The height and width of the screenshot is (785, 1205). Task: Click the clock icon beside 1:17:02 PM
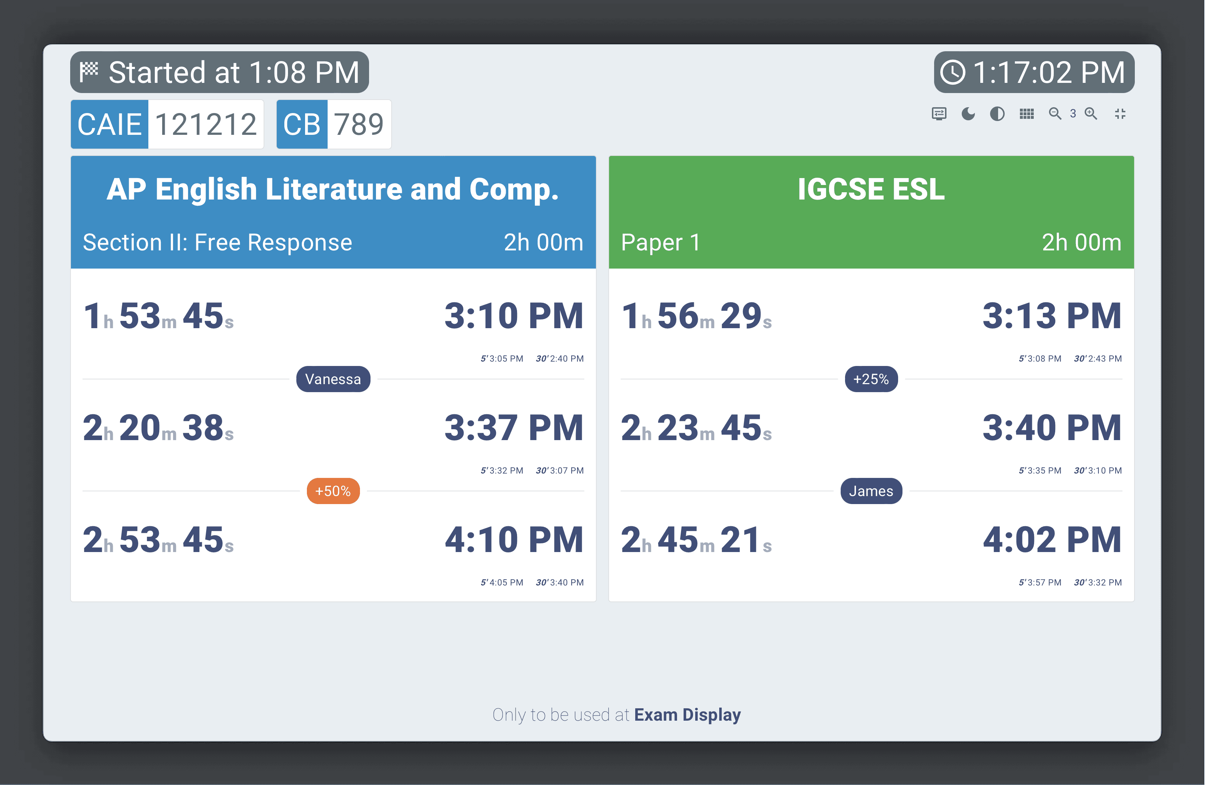(952, 72)
